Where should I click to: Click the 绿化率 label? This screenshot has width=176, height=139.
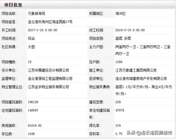95,126
